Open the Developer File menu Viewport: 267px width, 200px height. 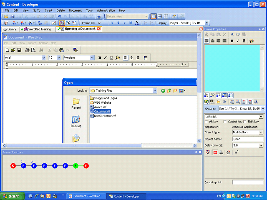click(7, 10)
